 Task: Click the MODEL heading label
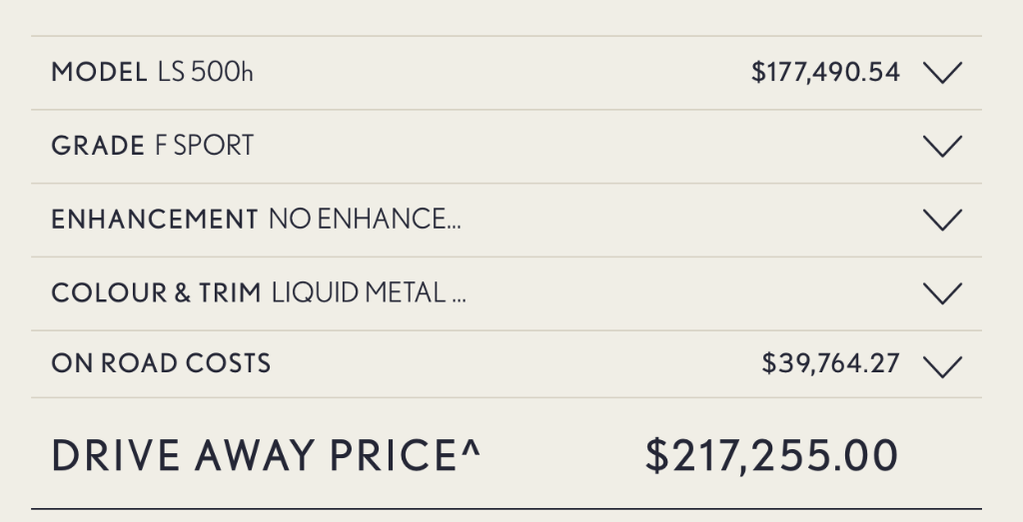pos(99,72)
